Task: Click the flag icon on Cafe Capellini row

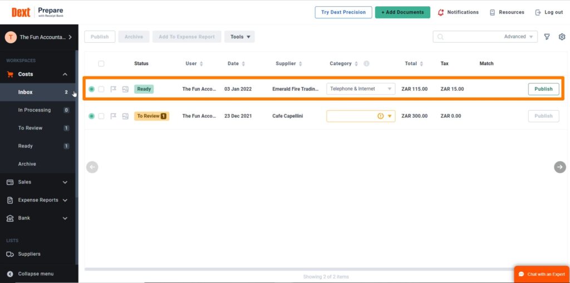Action: tap(114, 116)
